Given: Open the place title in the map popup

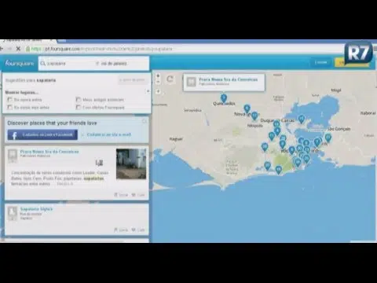Looking at the screenshot, I should click(x=229, y=79).
